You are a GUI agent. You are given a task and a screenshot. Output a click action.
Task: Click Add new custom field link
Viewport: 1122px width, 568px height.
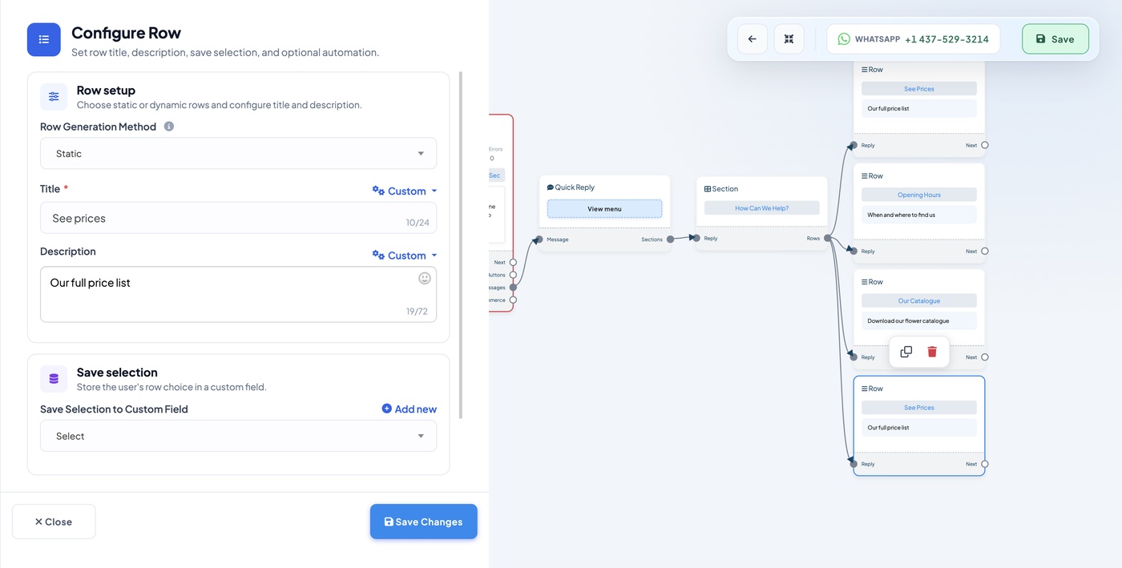pyautogui.click(x=409, y=409)
